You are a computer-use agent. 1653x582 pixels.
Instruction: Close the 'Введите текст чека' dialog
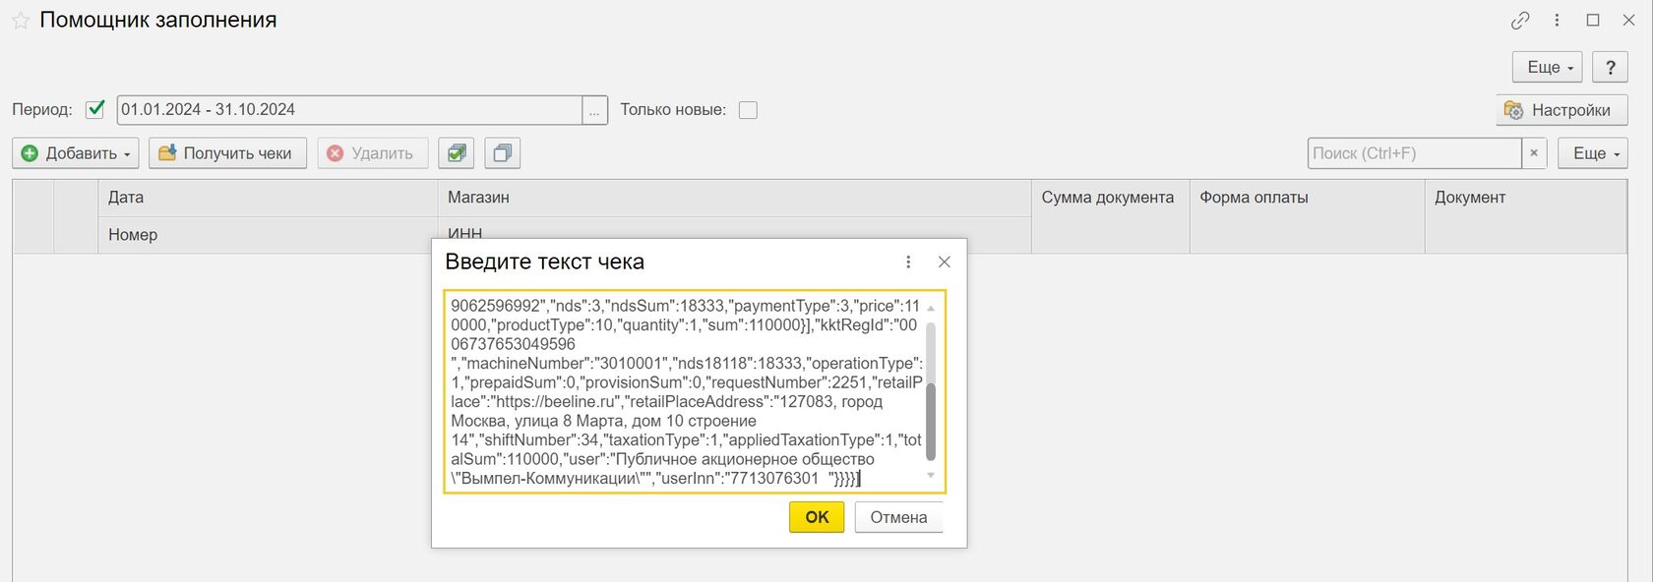(x=945, y=262)
